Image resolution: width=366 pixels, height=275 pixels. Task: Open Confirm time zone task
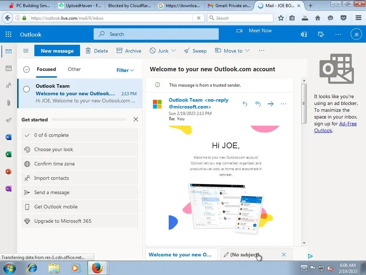(x=80, y=164)
